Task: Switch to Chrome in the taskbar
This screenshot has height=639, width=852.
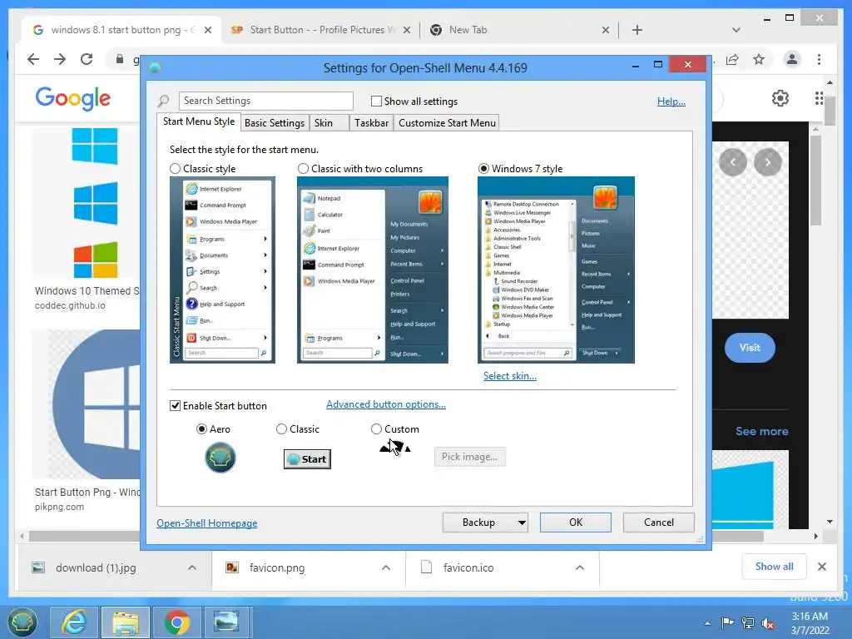Action: point(177,622)
